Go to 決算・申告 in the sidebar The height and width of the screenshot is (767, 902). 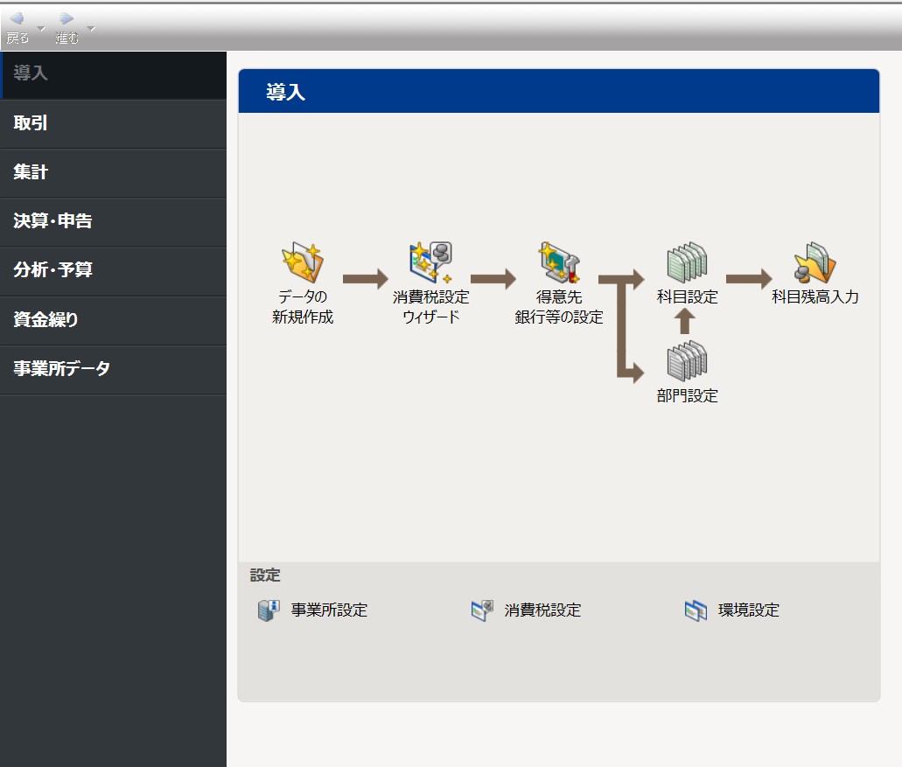(114, 222)
